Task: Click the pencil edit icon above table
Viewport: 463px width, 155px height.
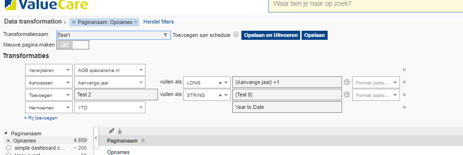Action: tap(111, 131)
